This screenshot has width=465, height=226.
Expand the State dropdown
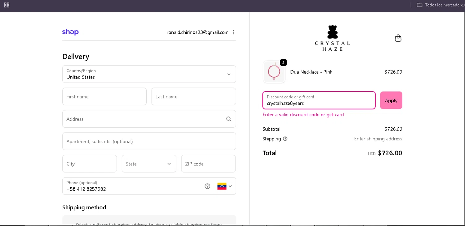[x=149, y=164]
